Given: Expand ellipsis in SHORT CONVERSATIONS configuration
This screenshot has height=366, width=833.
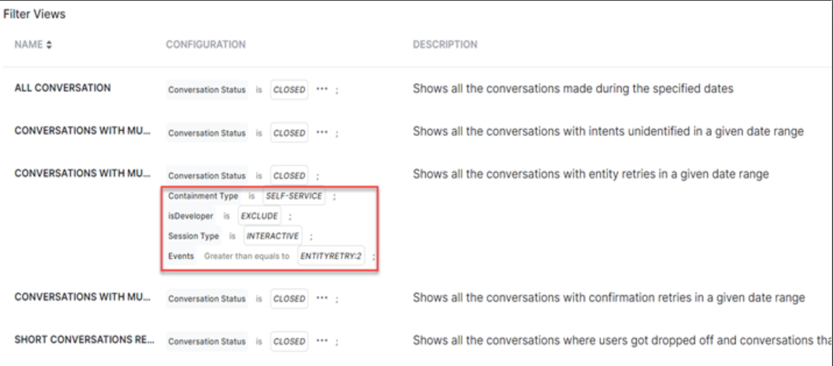Looking at the screenshot, I should tap(321, 341).
